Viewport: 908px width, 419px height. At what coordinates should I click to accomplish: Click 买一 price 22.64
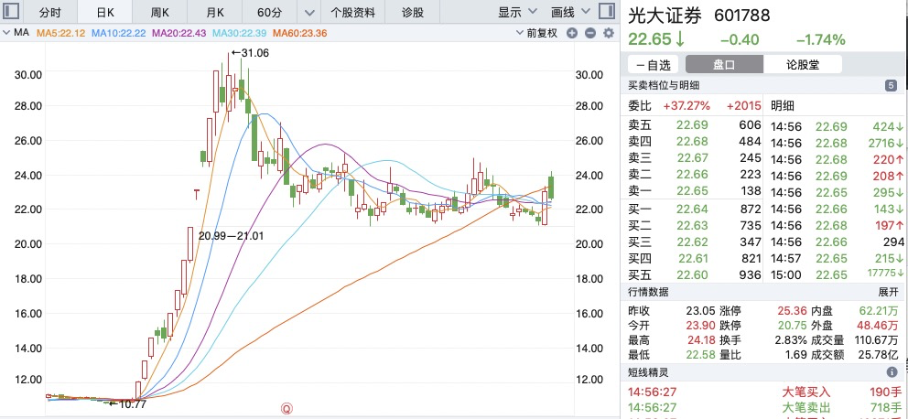(693, 208)
